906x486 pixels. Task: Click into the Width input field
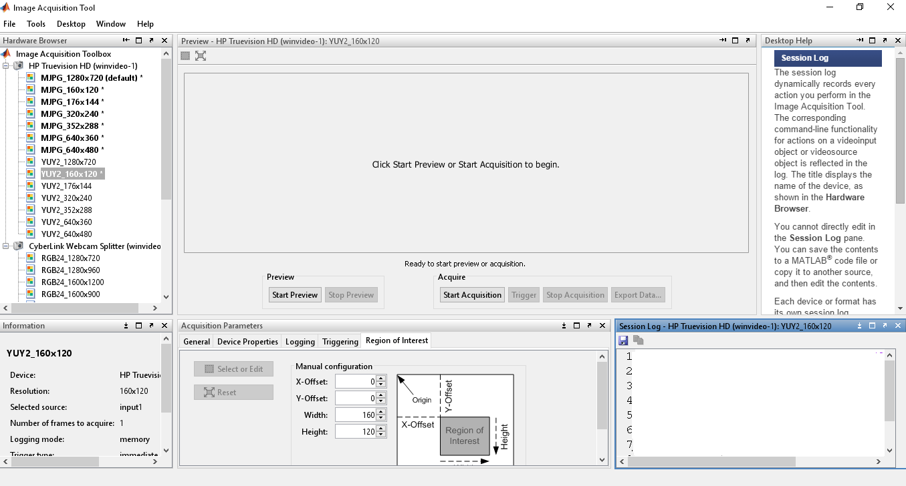tap(355, 415)
